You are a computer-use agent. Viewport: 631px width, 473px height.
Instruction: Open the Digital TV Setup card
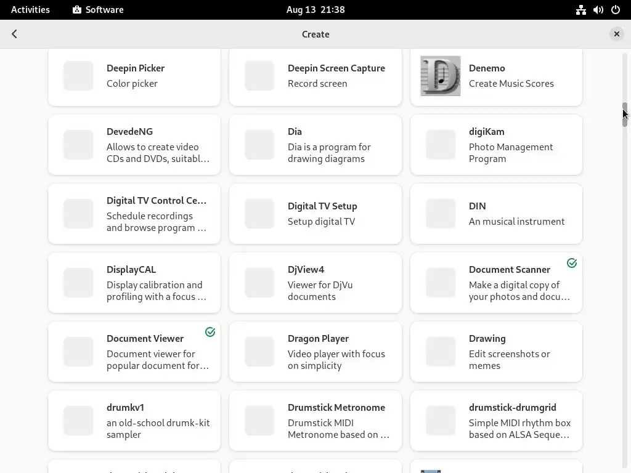(x=315, y=214)
